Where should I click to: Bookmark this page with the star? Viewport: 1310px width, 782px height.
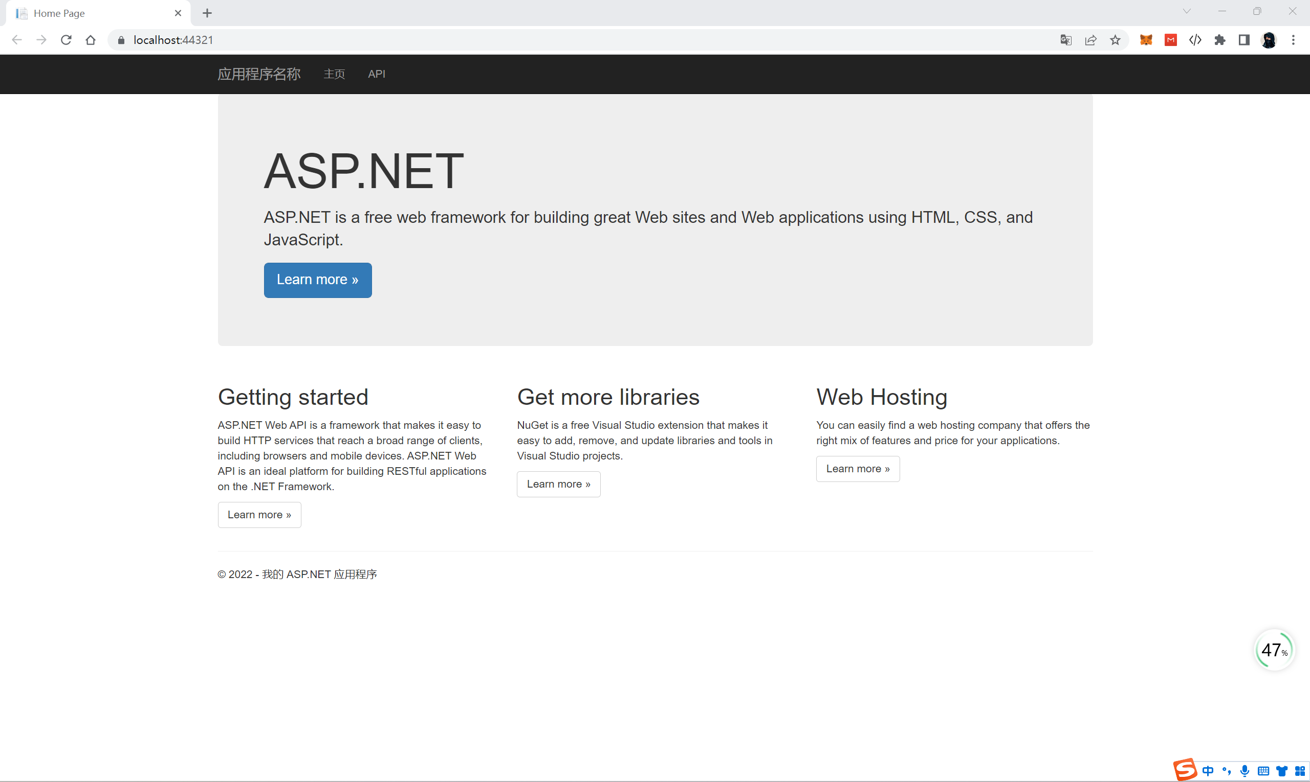click(x=1115, y=40)
